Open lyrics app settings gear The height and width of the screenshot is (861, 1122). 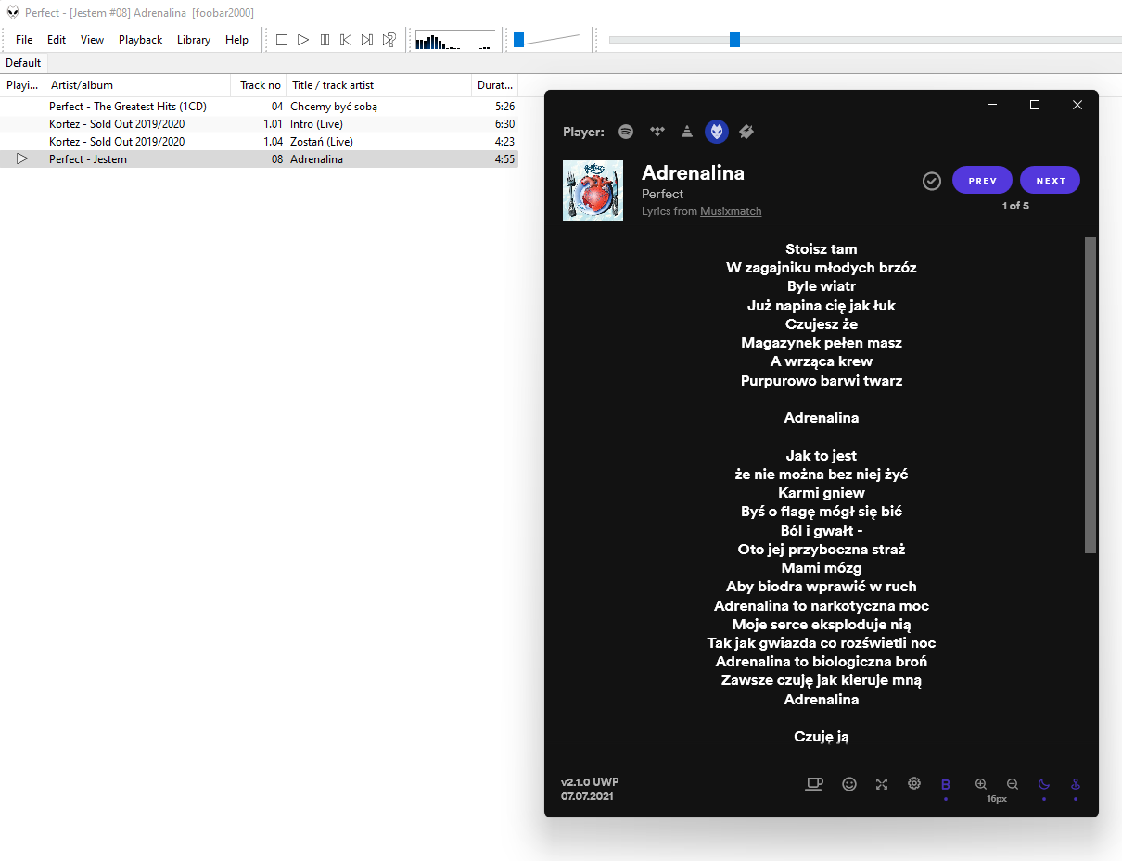(914, 784)
